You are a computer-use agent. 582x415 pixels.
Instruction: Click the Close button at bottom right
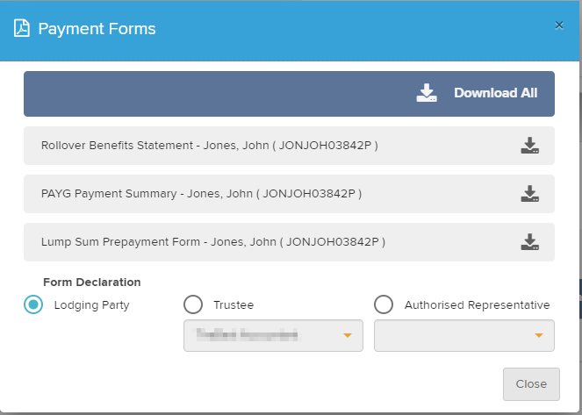pyautogui.click(x=531, y=384)
